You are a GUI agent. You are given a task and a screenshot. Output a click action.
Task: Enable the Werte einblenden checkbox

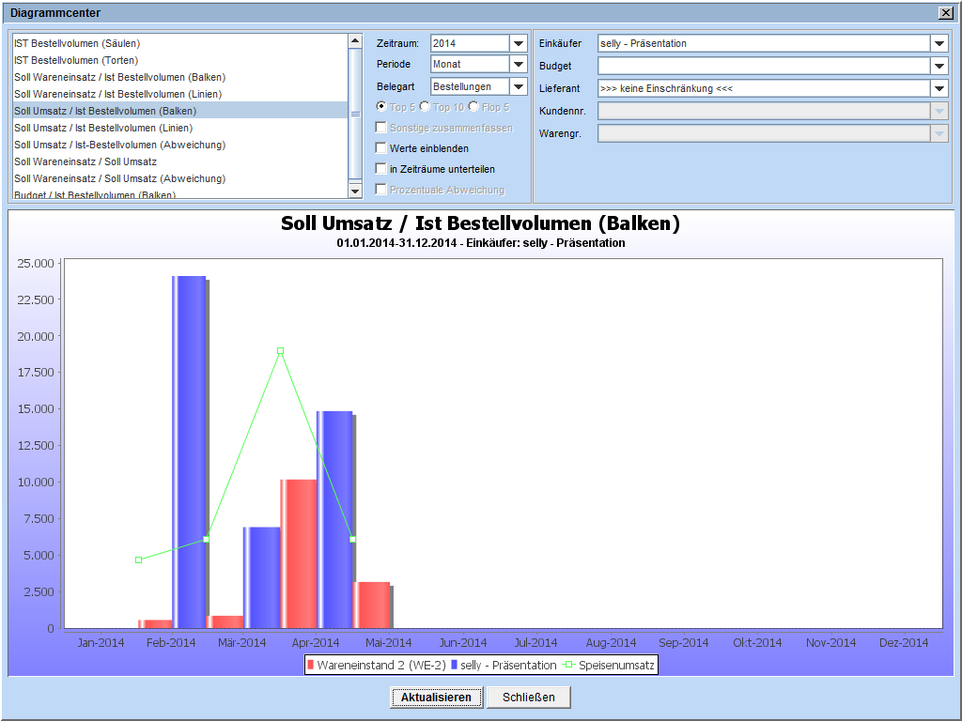[380, 148]
